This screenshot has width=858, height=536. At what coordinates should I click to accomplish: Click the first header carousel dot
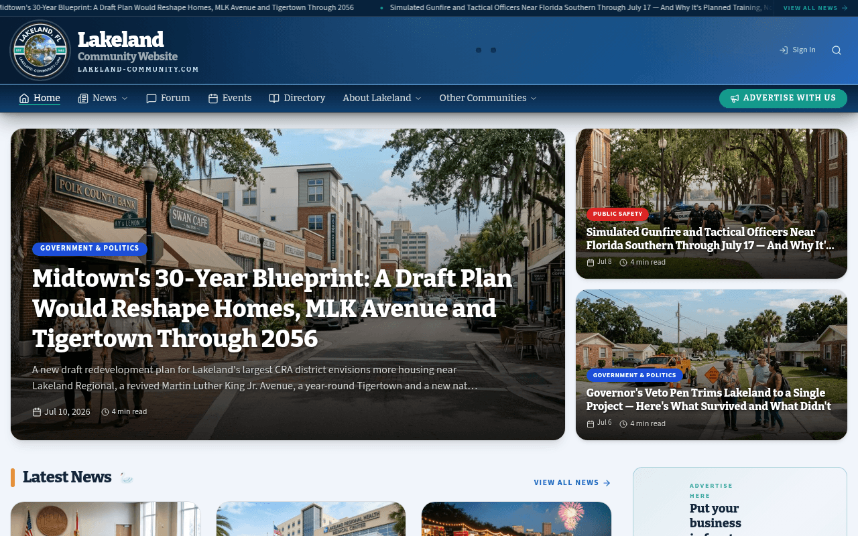(479, 50)
